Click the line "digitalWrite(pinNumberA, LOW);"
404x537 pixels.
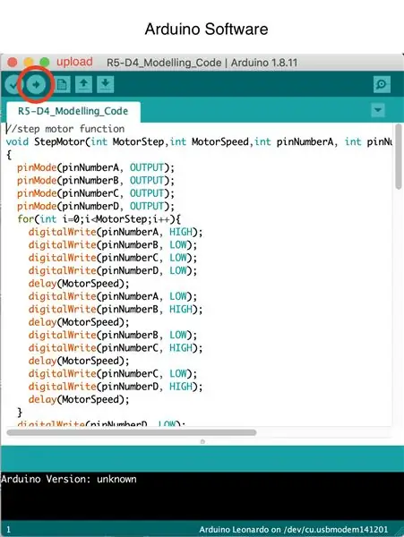coord(113,296)
